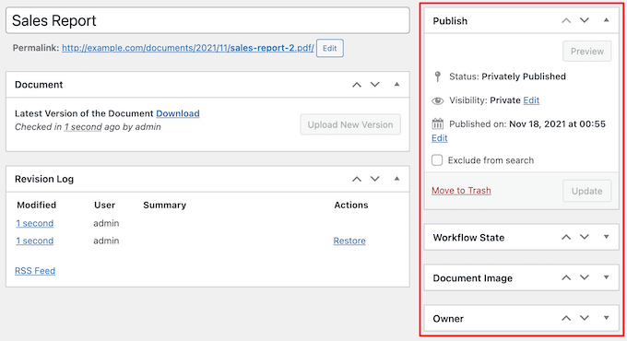Open the RSS Feed link
The width and height of the screenshot is (627, 341).
pos(35,271)
